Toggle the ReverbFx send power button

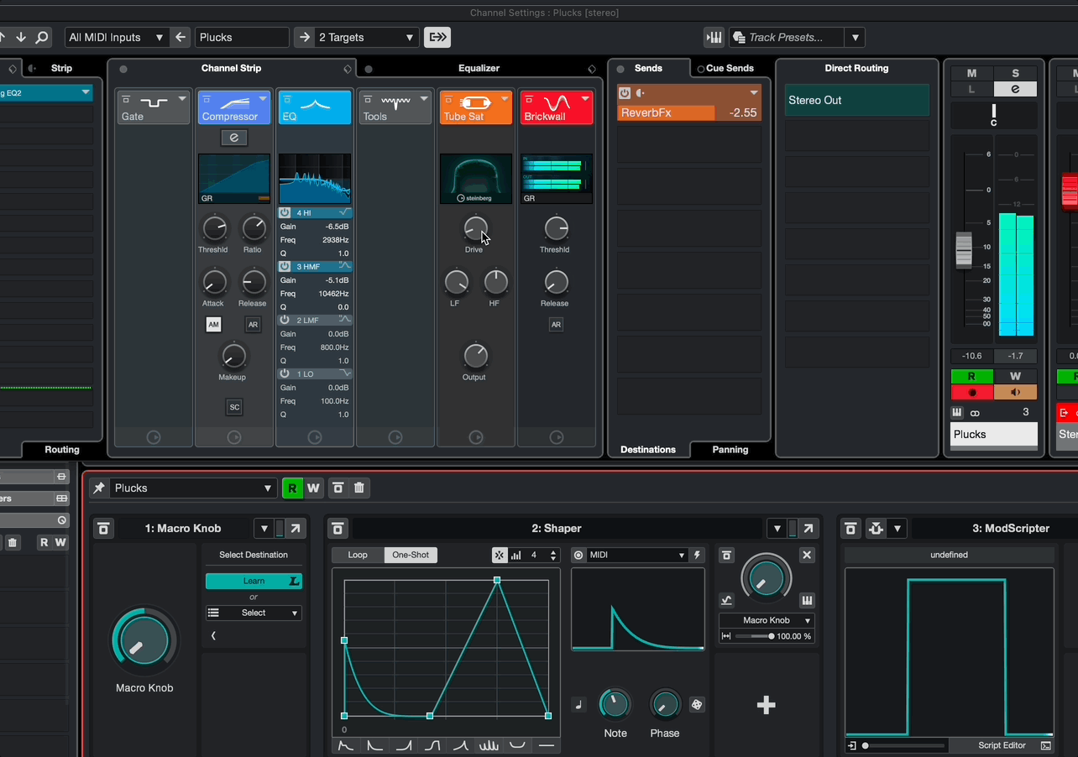pos(625,93)
